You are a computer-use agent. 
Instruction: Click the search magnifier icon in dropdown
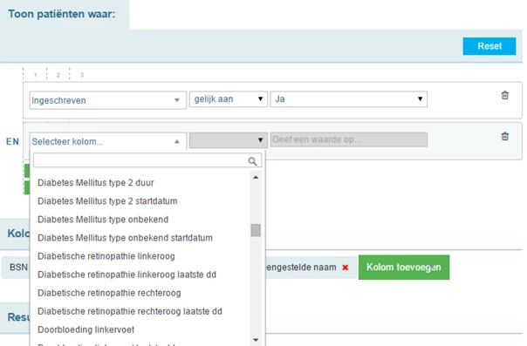pyautogui.click(x=252, y=161)
